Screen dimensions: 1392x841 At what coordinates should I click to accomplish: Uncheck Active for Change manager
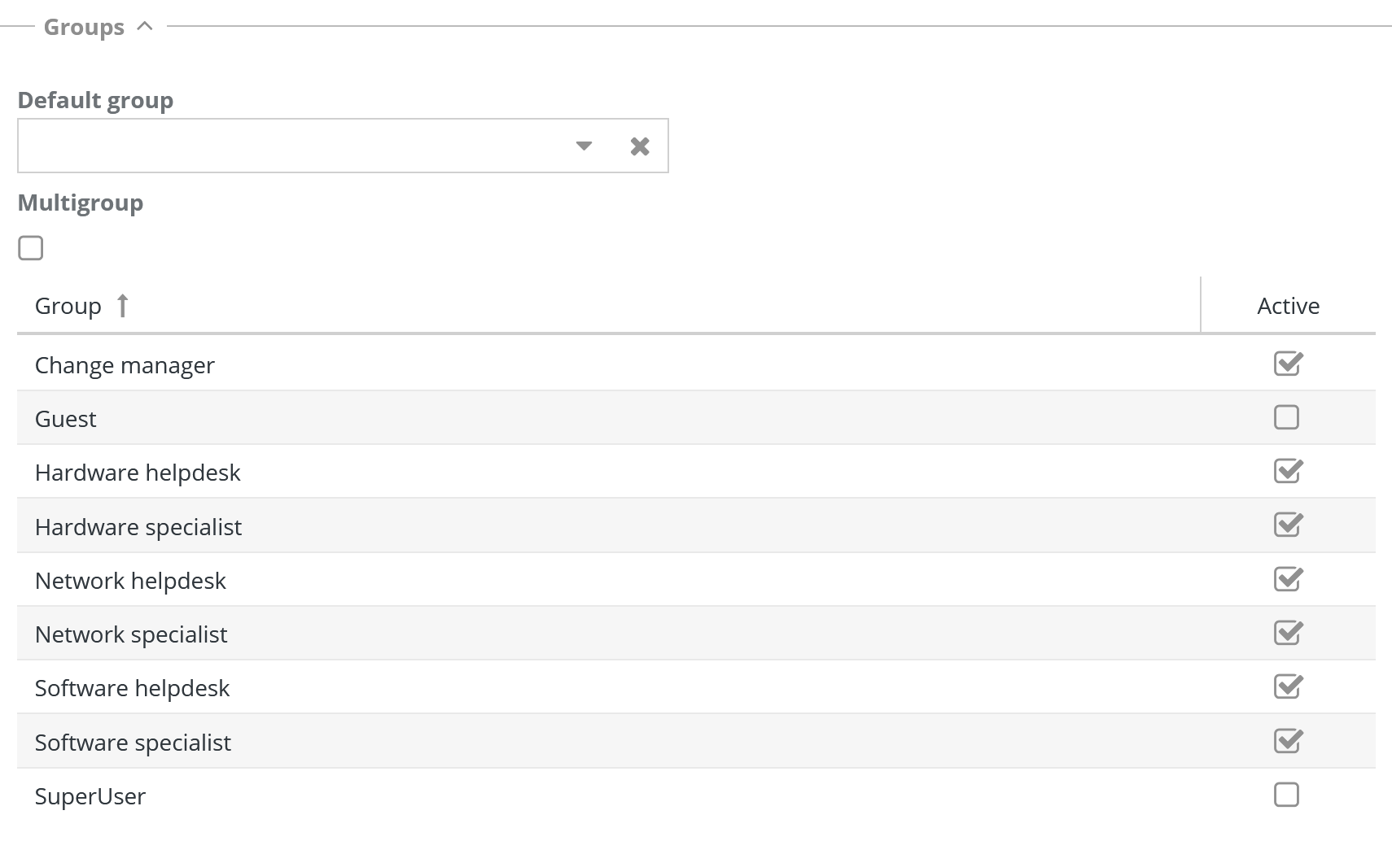(x=1287, y=364)
